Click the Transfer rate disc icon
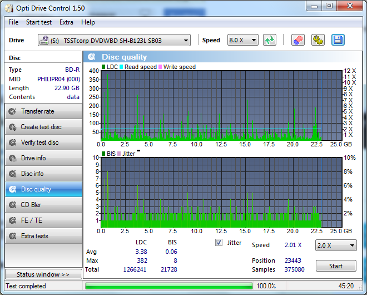This screenshot has height=295, width=367. pyautogui.click(x=12, y=111)
